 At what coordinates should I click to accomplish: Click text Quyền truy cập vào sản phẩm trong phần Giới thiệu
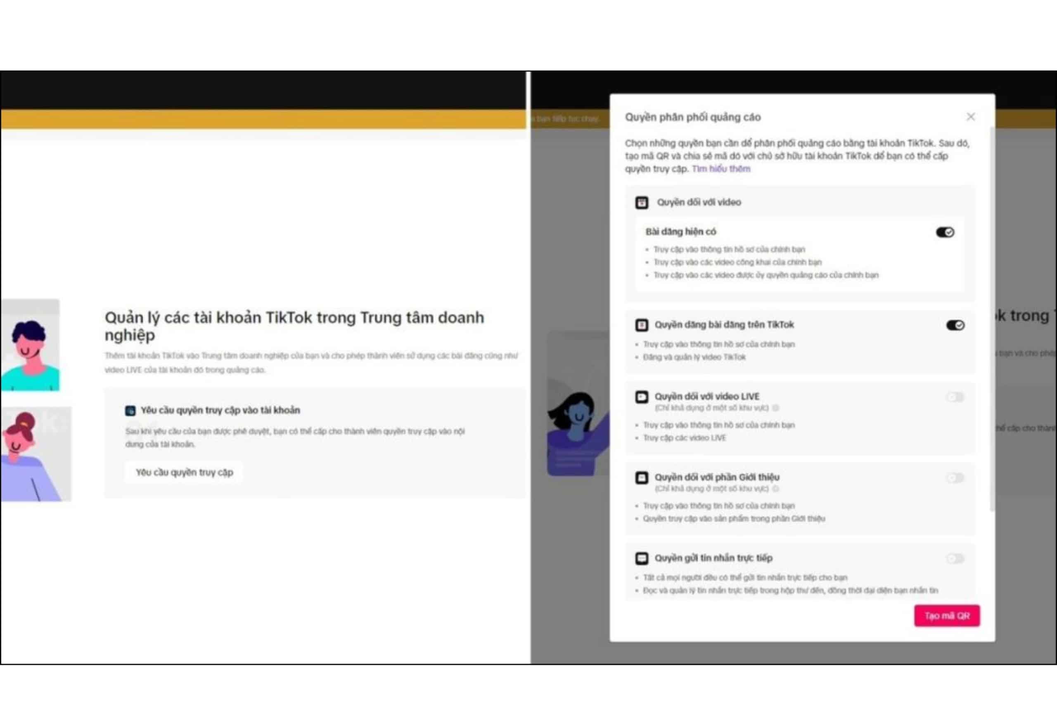[x=734, y=519]
